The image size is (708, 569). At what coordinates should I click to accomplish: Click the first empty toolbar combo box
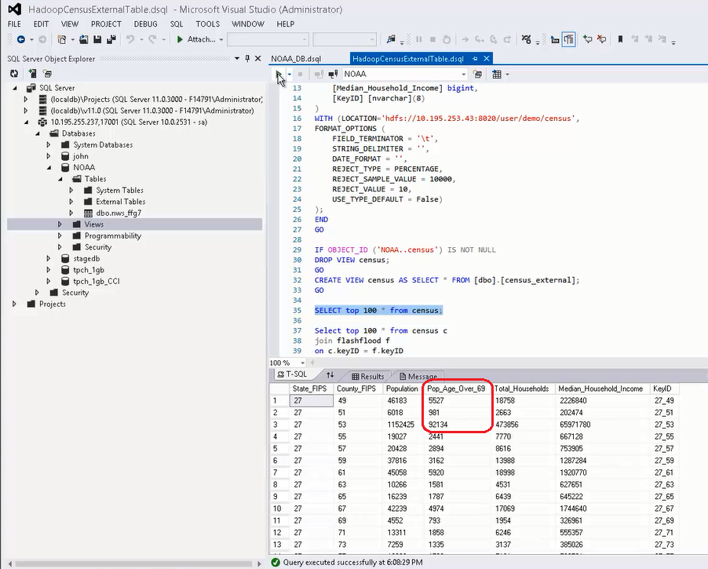(268, 40)
